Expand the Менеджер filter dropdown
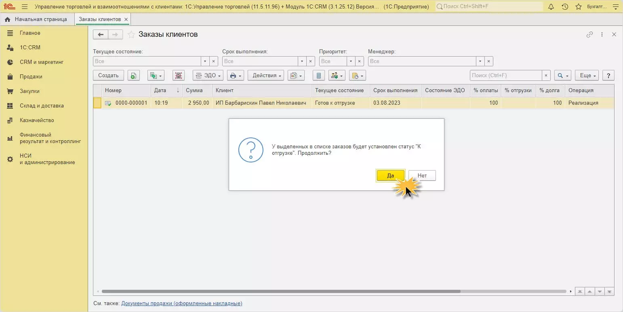The image size is (623, 312). click(x=480, y=61)
